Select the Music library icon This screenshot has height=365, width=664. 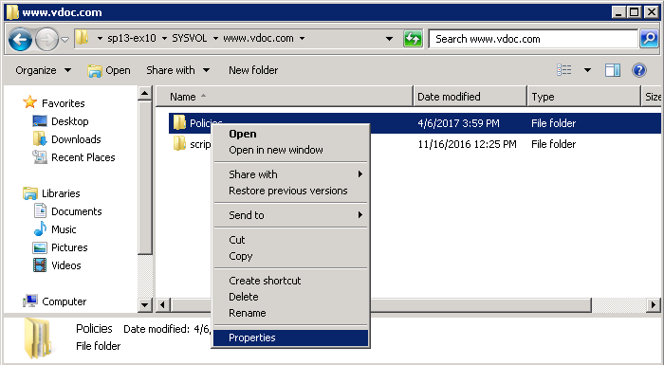[40, 229]
